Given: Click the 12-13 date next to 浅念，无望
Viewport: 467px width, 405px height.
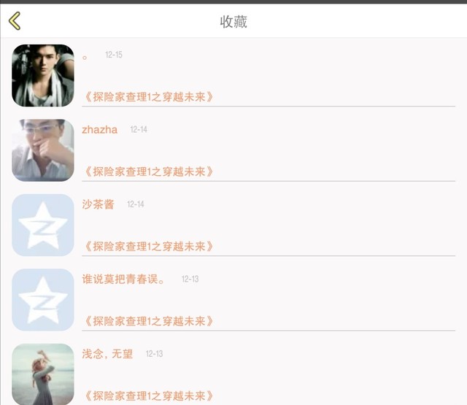Looking at the screenshot, I should click(x=154, y=354).
